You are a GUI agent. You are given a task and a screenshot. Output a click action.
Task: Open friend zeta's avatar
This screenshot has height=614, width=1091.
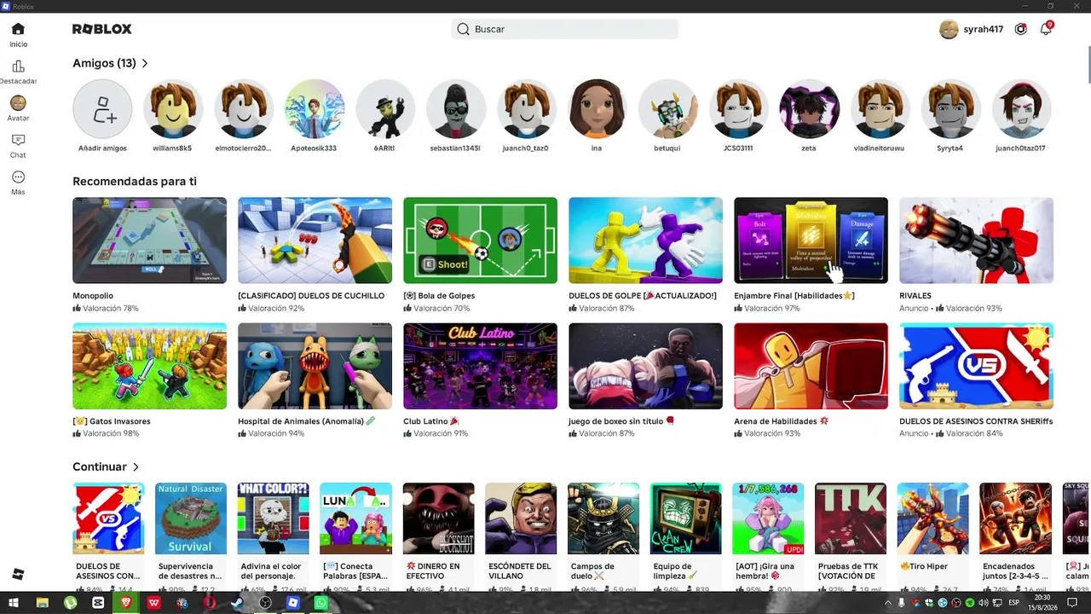(x=809, y=109)
